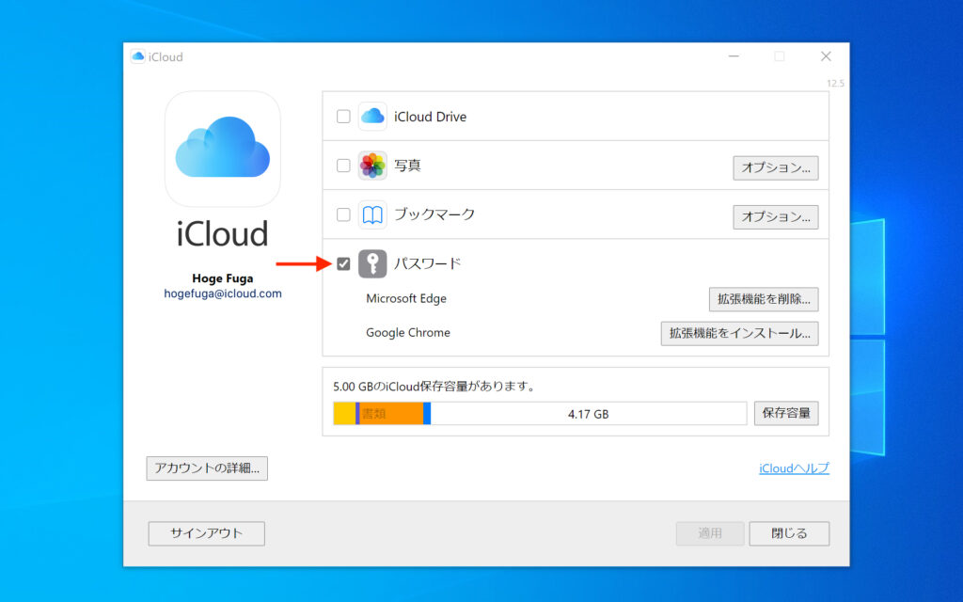The image size is (963, 602).
Task: Open storage details via 保存容量 button
Action: tap(786, 413)
